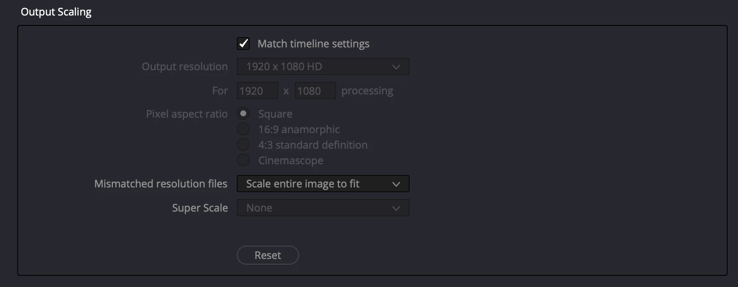Click the Pixel aspect ratio label
738x287 pixels.
click(187, 114)
